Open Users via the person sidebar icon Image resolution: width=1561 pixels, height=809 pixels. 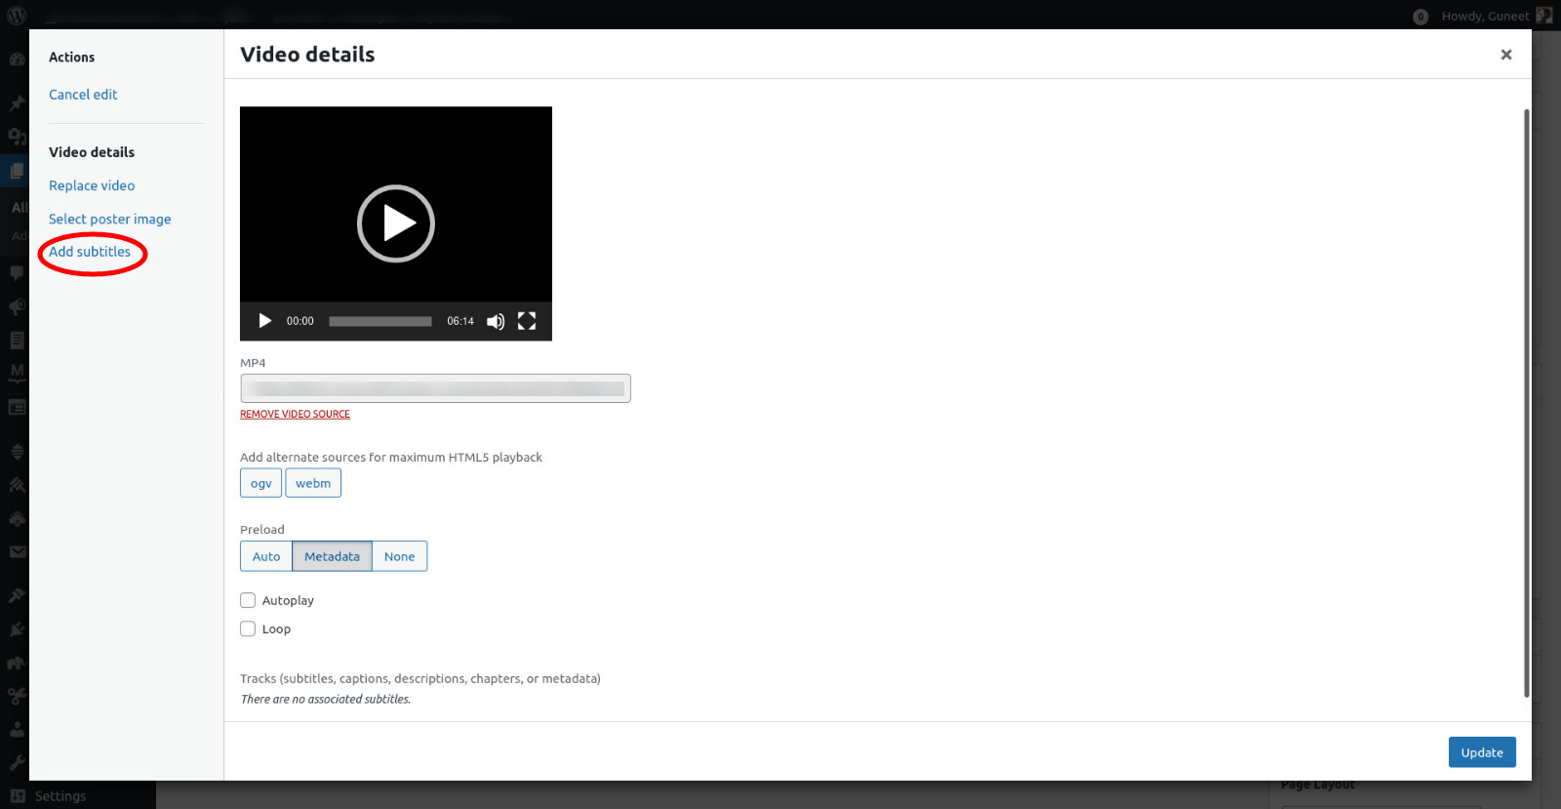click(x=17, y=729)
